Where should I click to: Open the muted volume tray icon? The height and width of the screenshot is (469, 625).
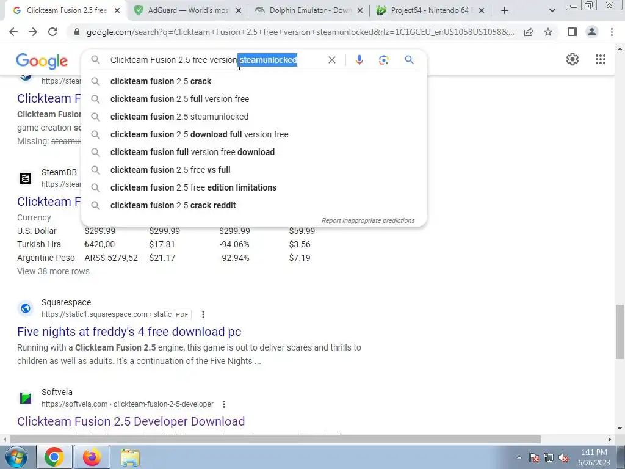pos(563,458)
